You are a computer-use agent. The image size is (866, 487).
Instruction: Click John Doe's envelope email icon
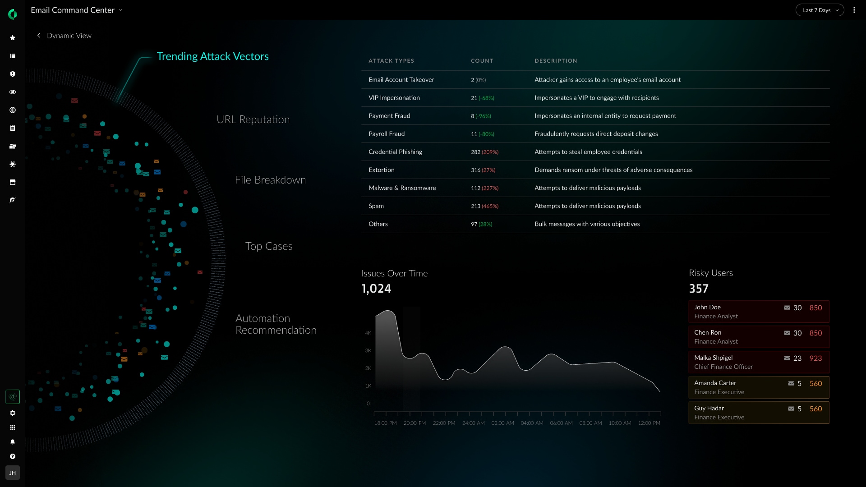click(787, 308)
